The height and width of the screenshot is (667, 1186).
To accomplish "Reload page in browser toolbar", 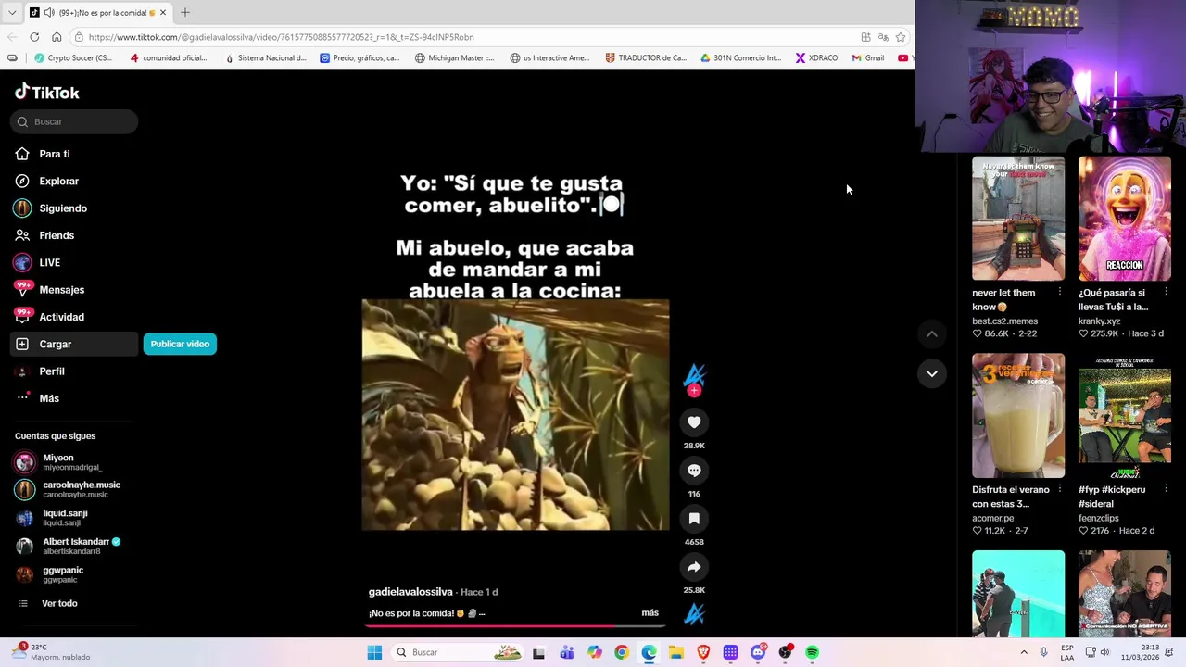I will point(34,37).
